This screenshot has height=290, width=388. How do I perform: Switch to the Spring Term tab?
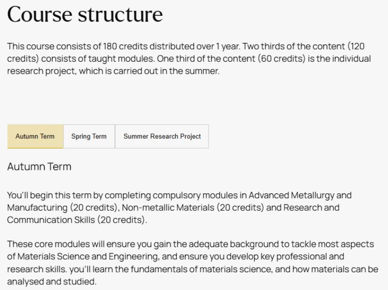[89, 136]
